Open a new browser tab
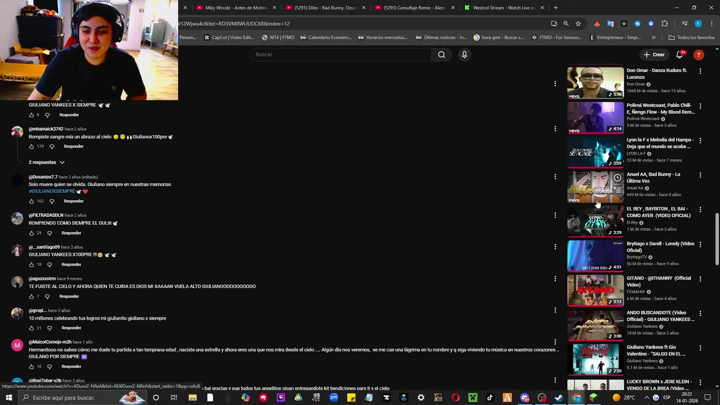This screenshot has width=720, height=405. pyautogui.click(x=556, y=8)
